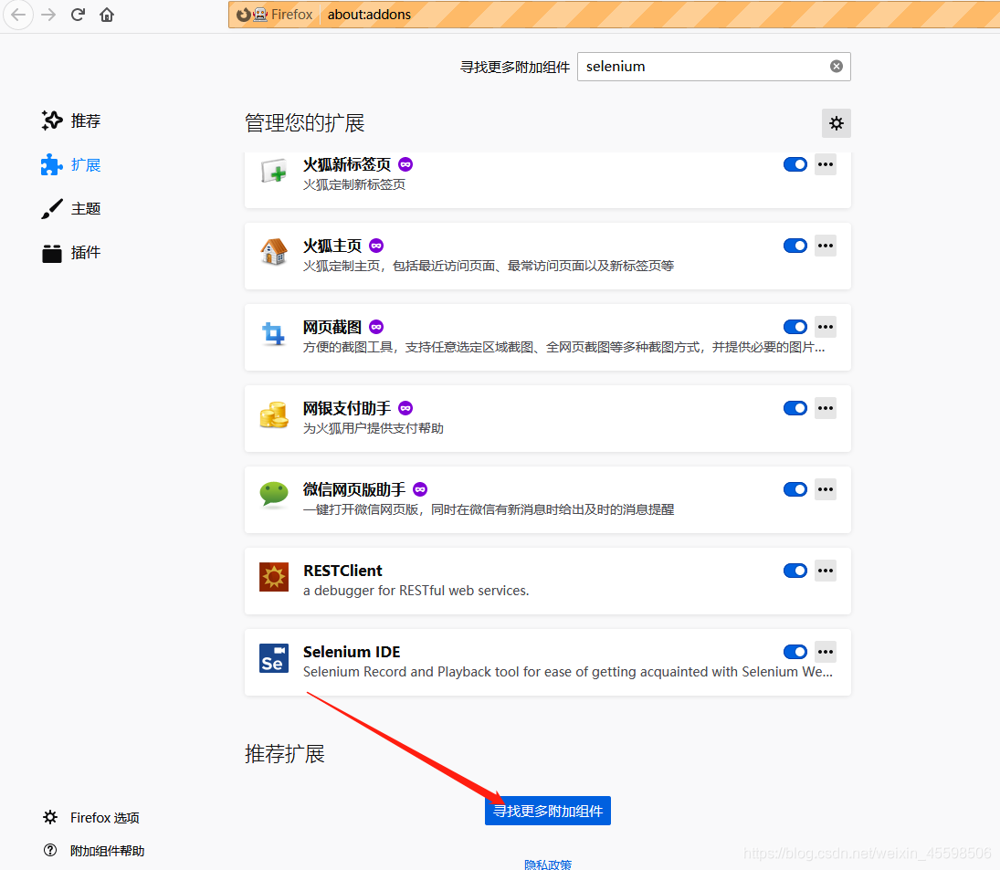Disable the RESTClient extension toggle

coord(795,571)
